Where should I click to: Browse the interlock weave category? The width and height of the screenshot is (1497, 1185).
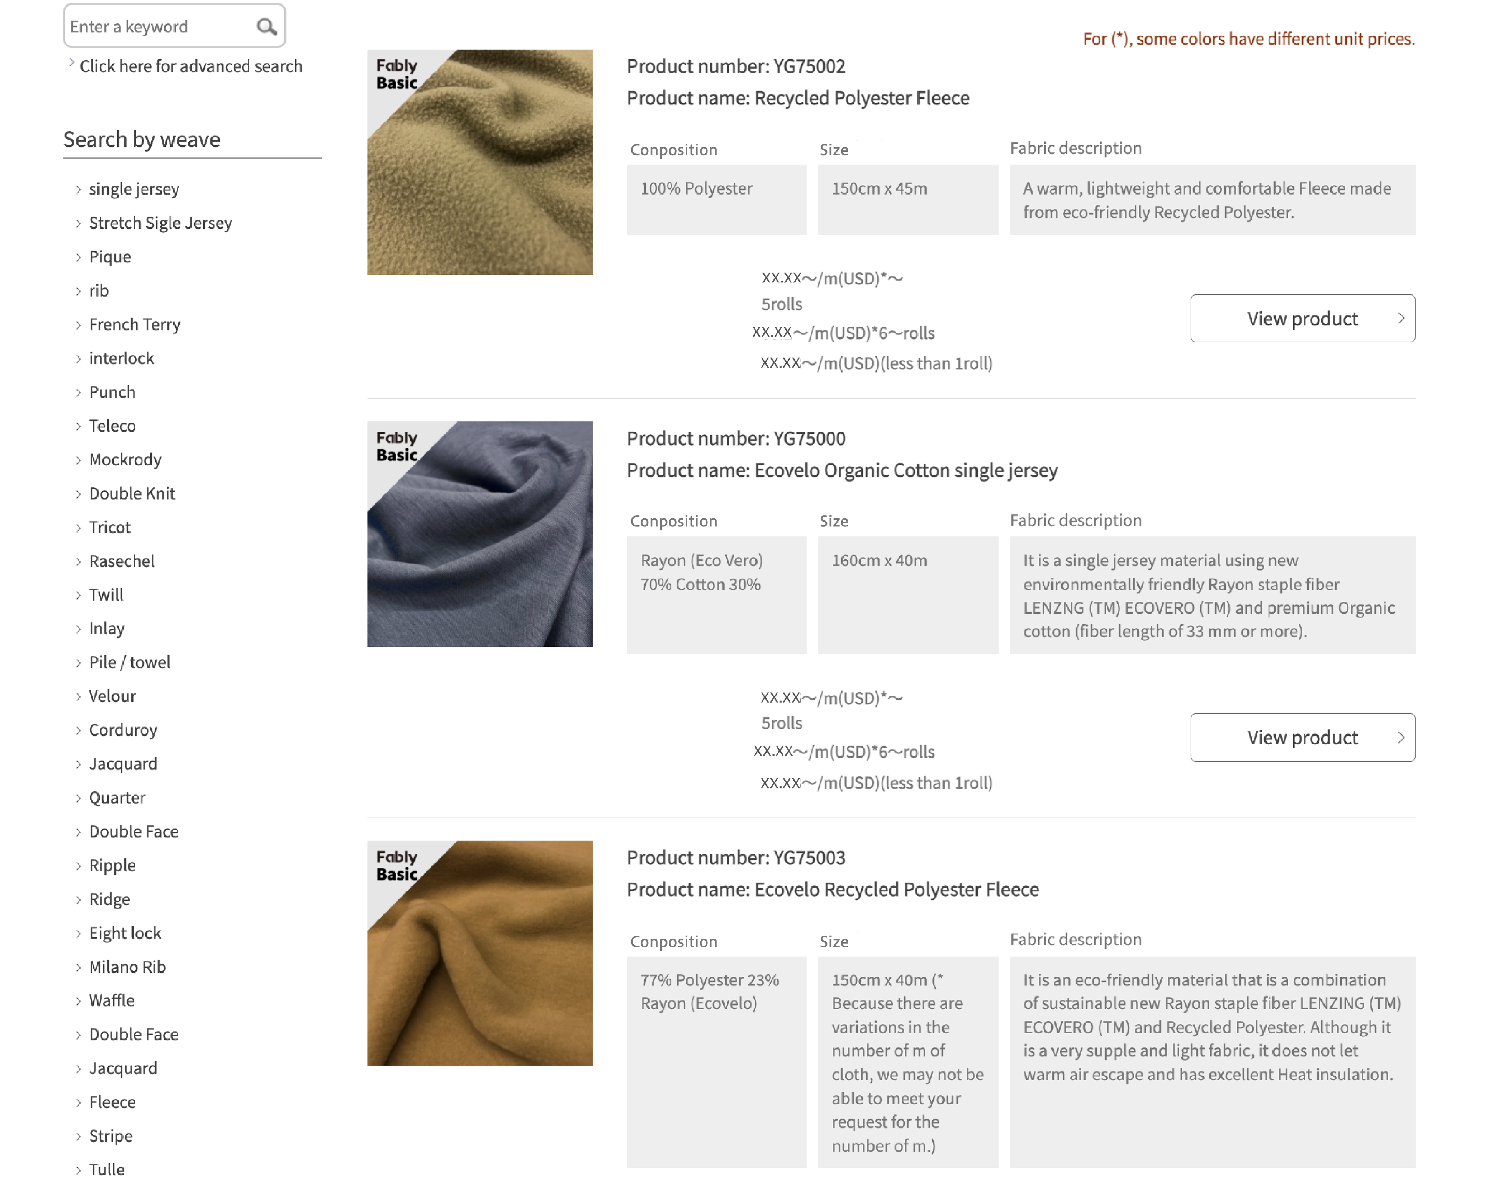(x=121, y=359)
